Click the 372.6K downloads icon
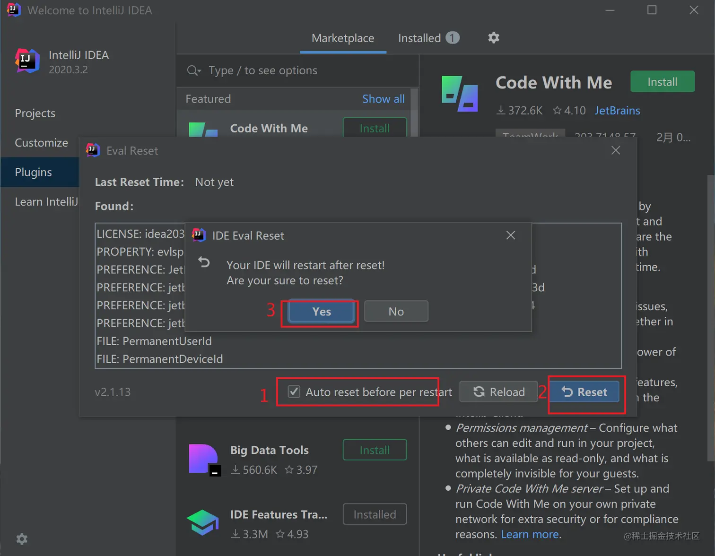This screenshot has width=715, height=556. [x=501, y=111]
